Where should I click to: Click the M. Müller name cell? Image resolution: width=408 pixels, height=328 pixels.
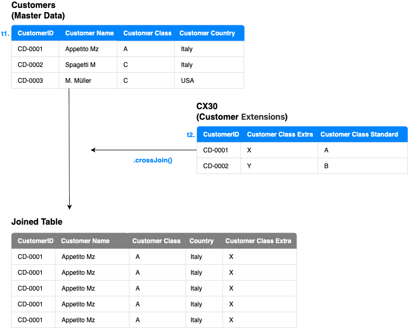click(78, 81)
